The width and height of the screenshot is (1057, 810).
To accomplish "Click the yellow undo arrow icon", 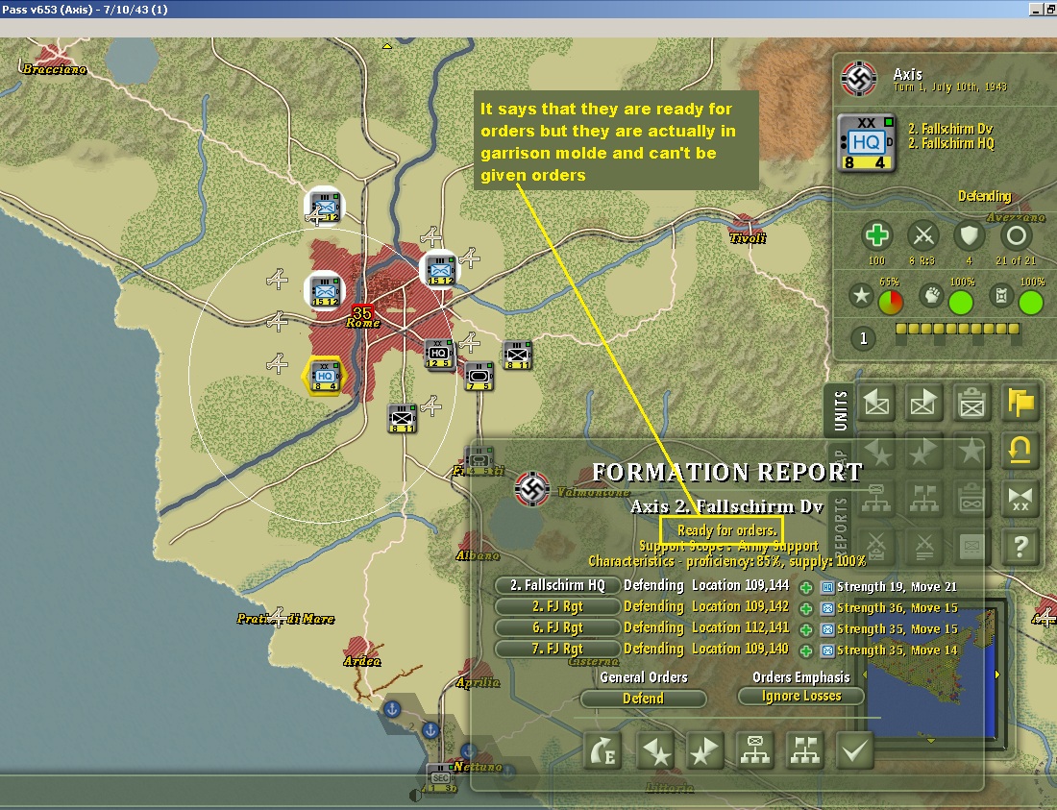I will [1020, 452].
